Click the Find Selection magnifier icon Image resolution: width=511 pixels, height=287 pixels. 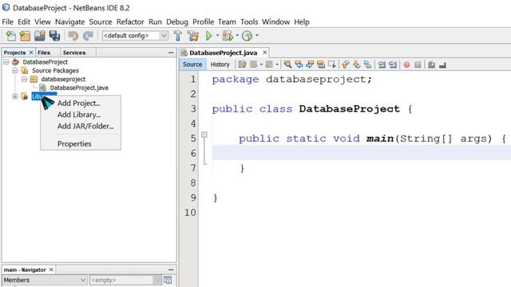coord(287,65)
